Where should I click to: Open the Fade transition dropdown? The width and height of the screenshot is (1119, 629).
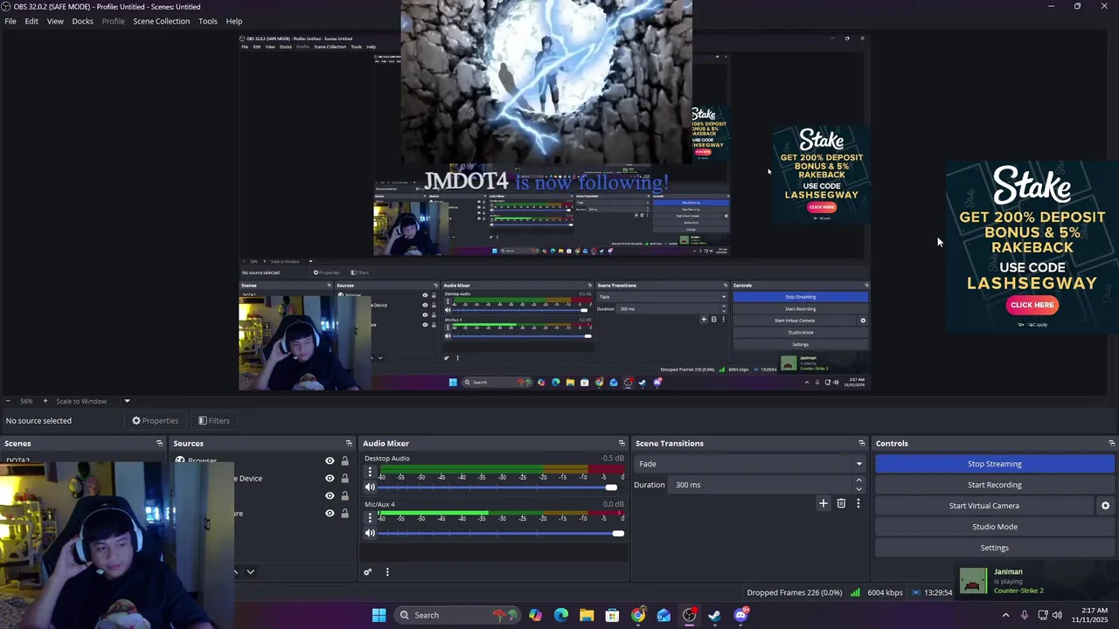750,464
